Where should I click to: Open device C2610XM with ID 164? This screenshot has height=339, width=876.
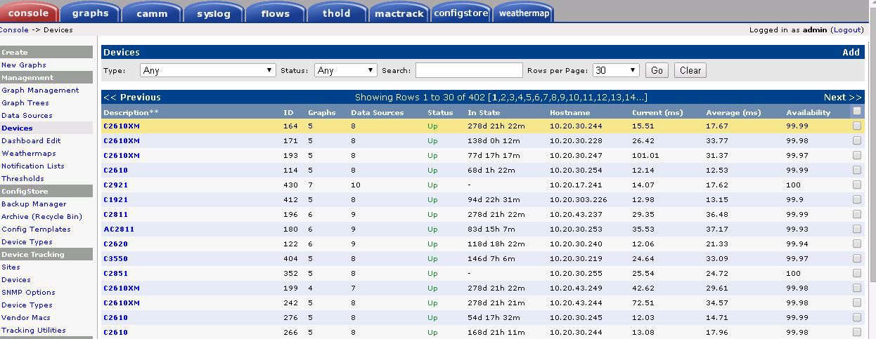(122, 126)
